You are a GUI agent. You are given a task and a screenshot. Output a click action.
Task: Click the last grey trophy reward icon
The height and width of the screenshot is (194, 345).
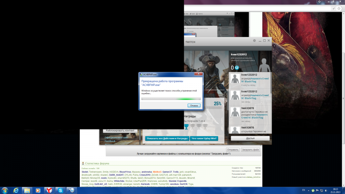click(x=205, y=126)
